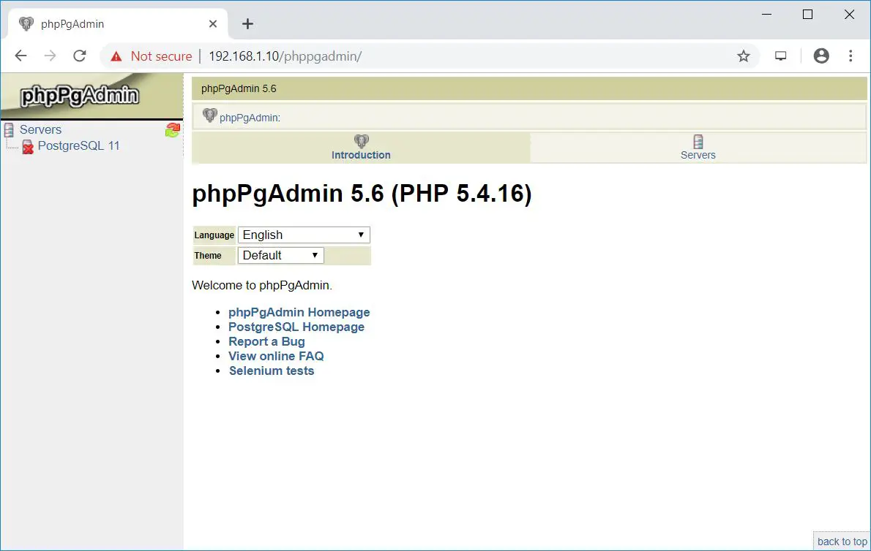
Task: Click the Selenium tests link
Action: tap(272, 370)
